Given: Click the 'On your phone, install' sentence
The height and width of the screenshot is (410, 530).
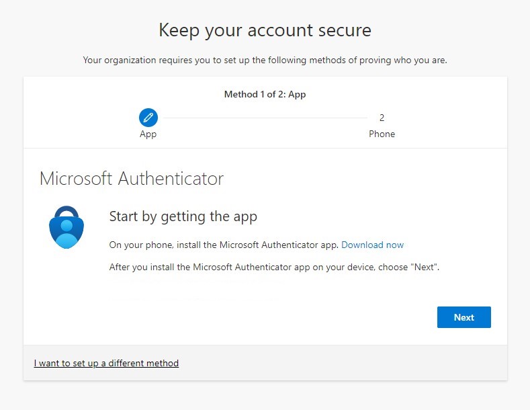Looking at the screenshot, I should (224, 245).
